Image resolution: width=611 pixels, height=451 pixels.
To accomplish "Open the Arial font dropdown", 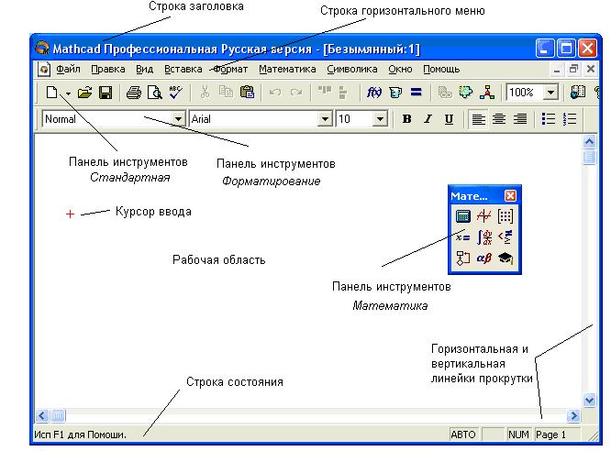I will pyautogui.click(x=325, y=119).
